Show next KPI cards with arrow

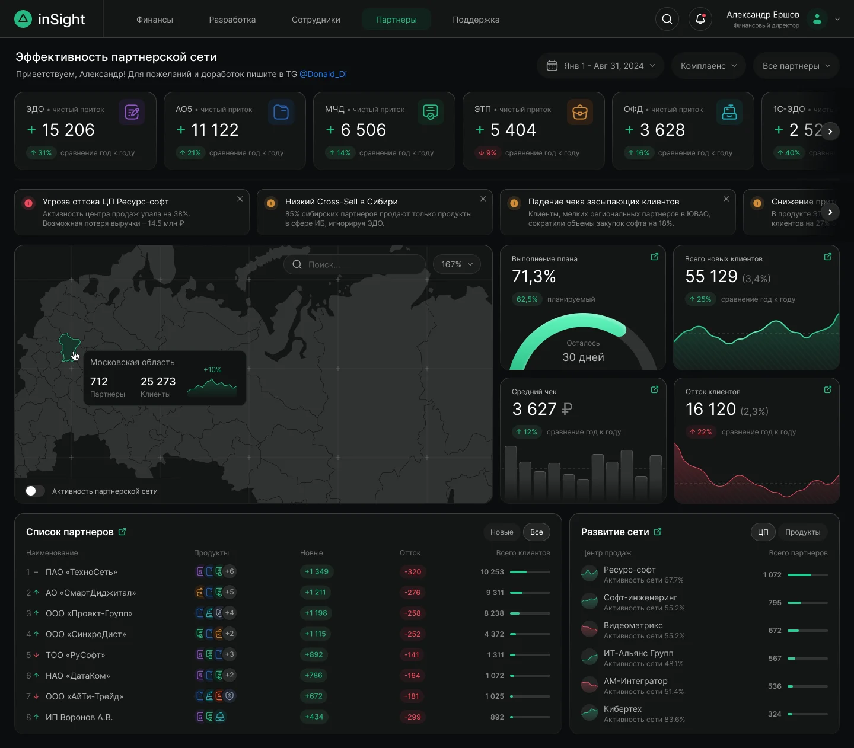831,132
